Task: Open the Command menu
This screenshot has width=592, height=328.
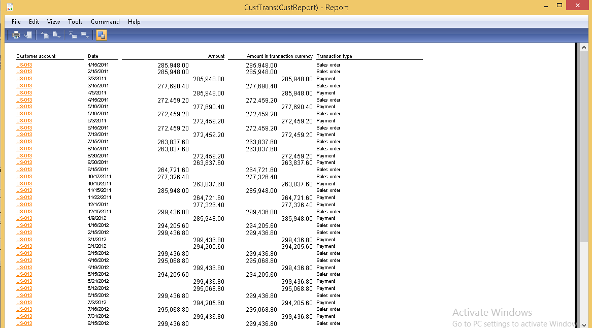Action: tap(105, 22)
